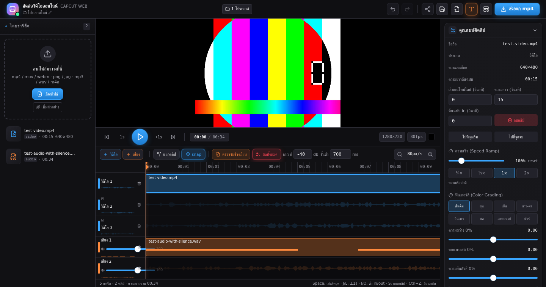Select the ภาพยนตร์ color filter
The image size is (546, 287).
[504, 219]
